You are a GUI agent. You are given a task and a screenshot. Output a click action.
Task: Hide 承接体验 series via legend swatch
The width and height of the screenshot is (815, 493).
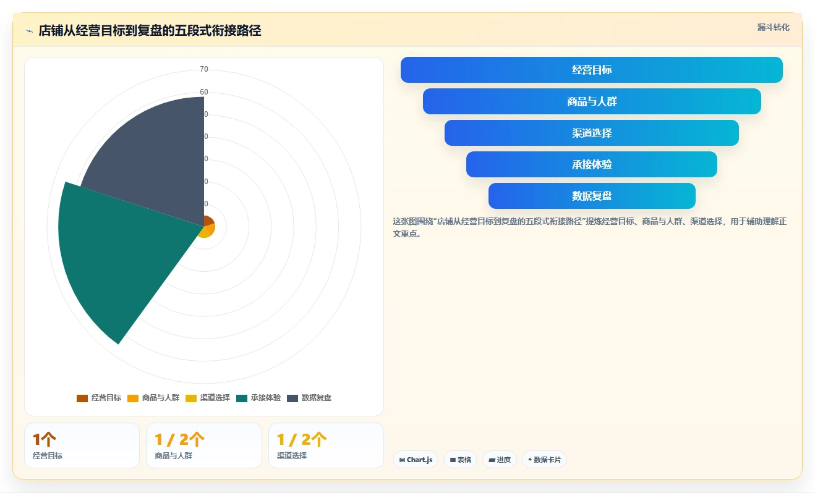(x=242, y=398)
